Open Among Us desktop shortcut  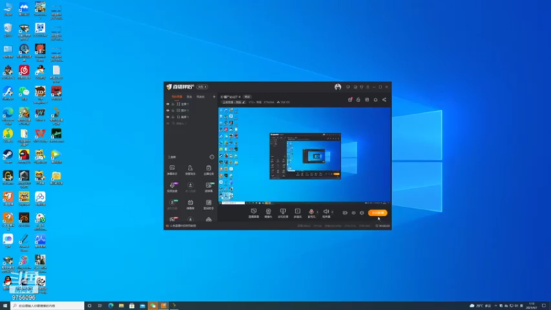tap(24, 156)
